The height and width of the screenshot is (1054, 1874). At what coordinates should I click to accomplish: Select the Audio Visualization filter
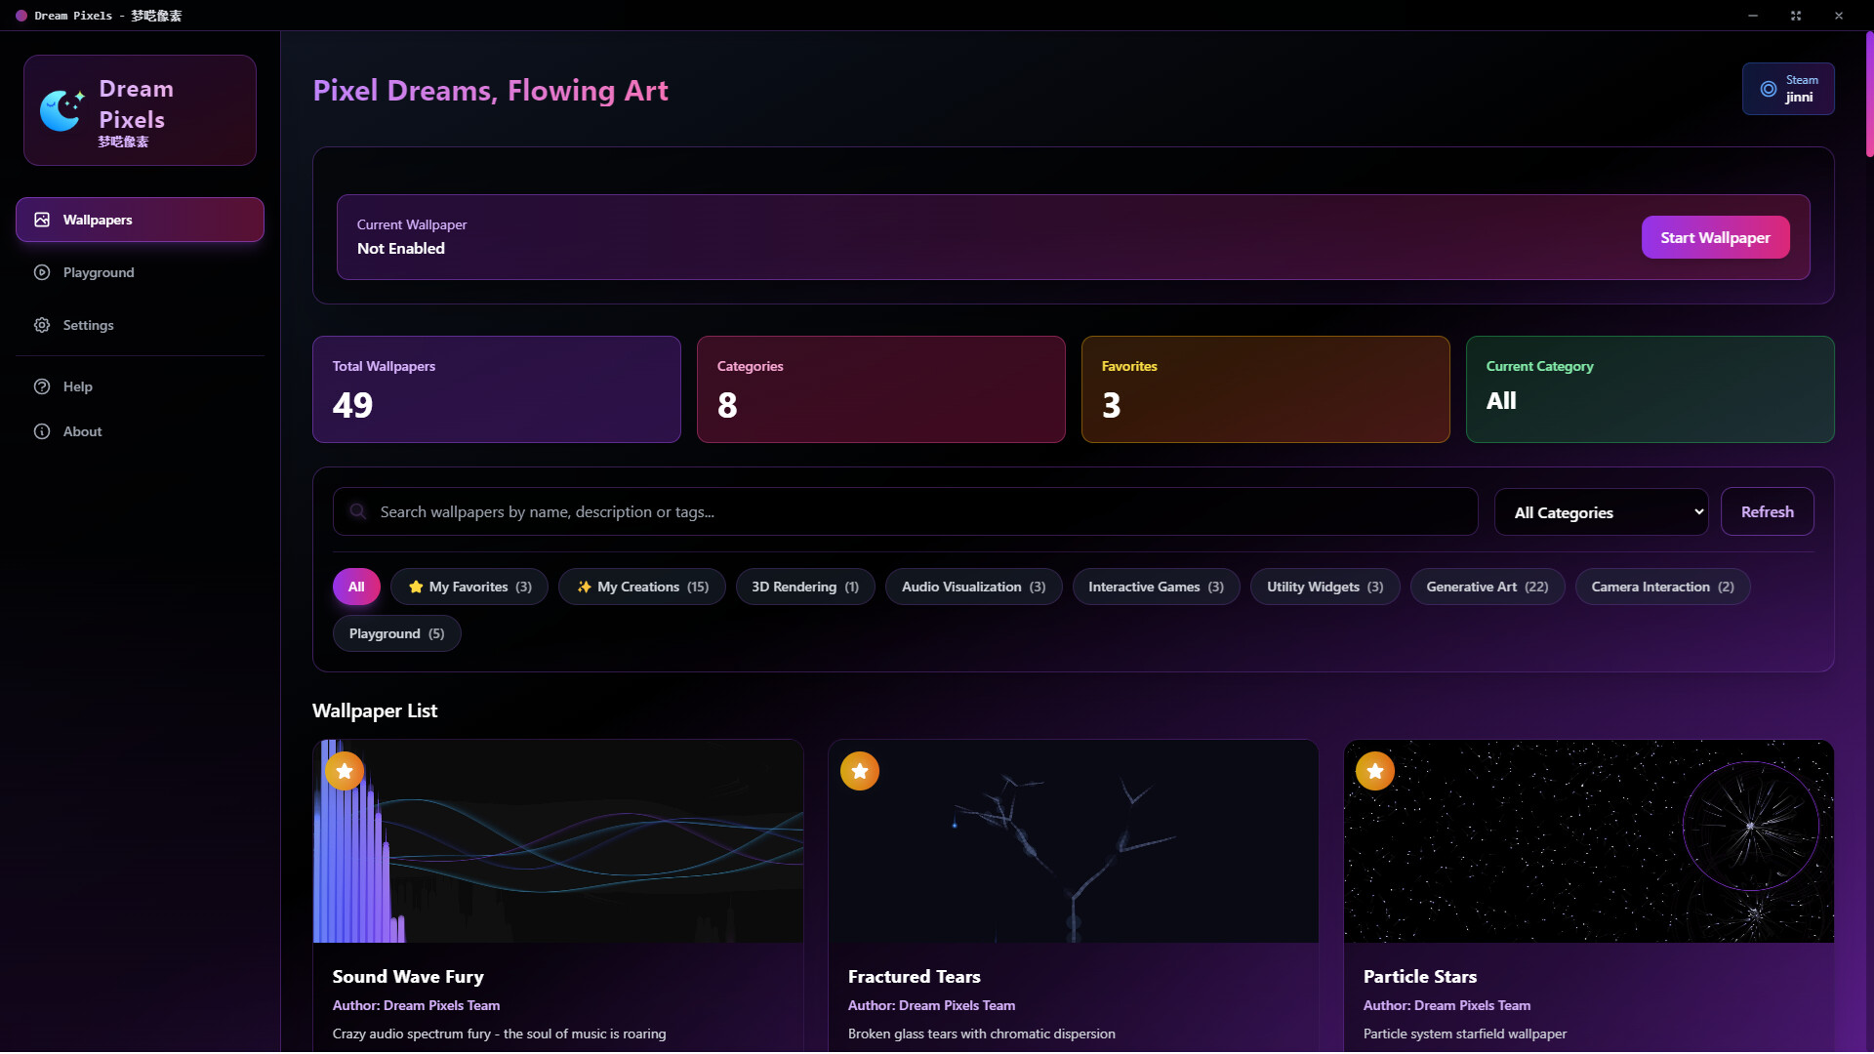coord(972,587)
